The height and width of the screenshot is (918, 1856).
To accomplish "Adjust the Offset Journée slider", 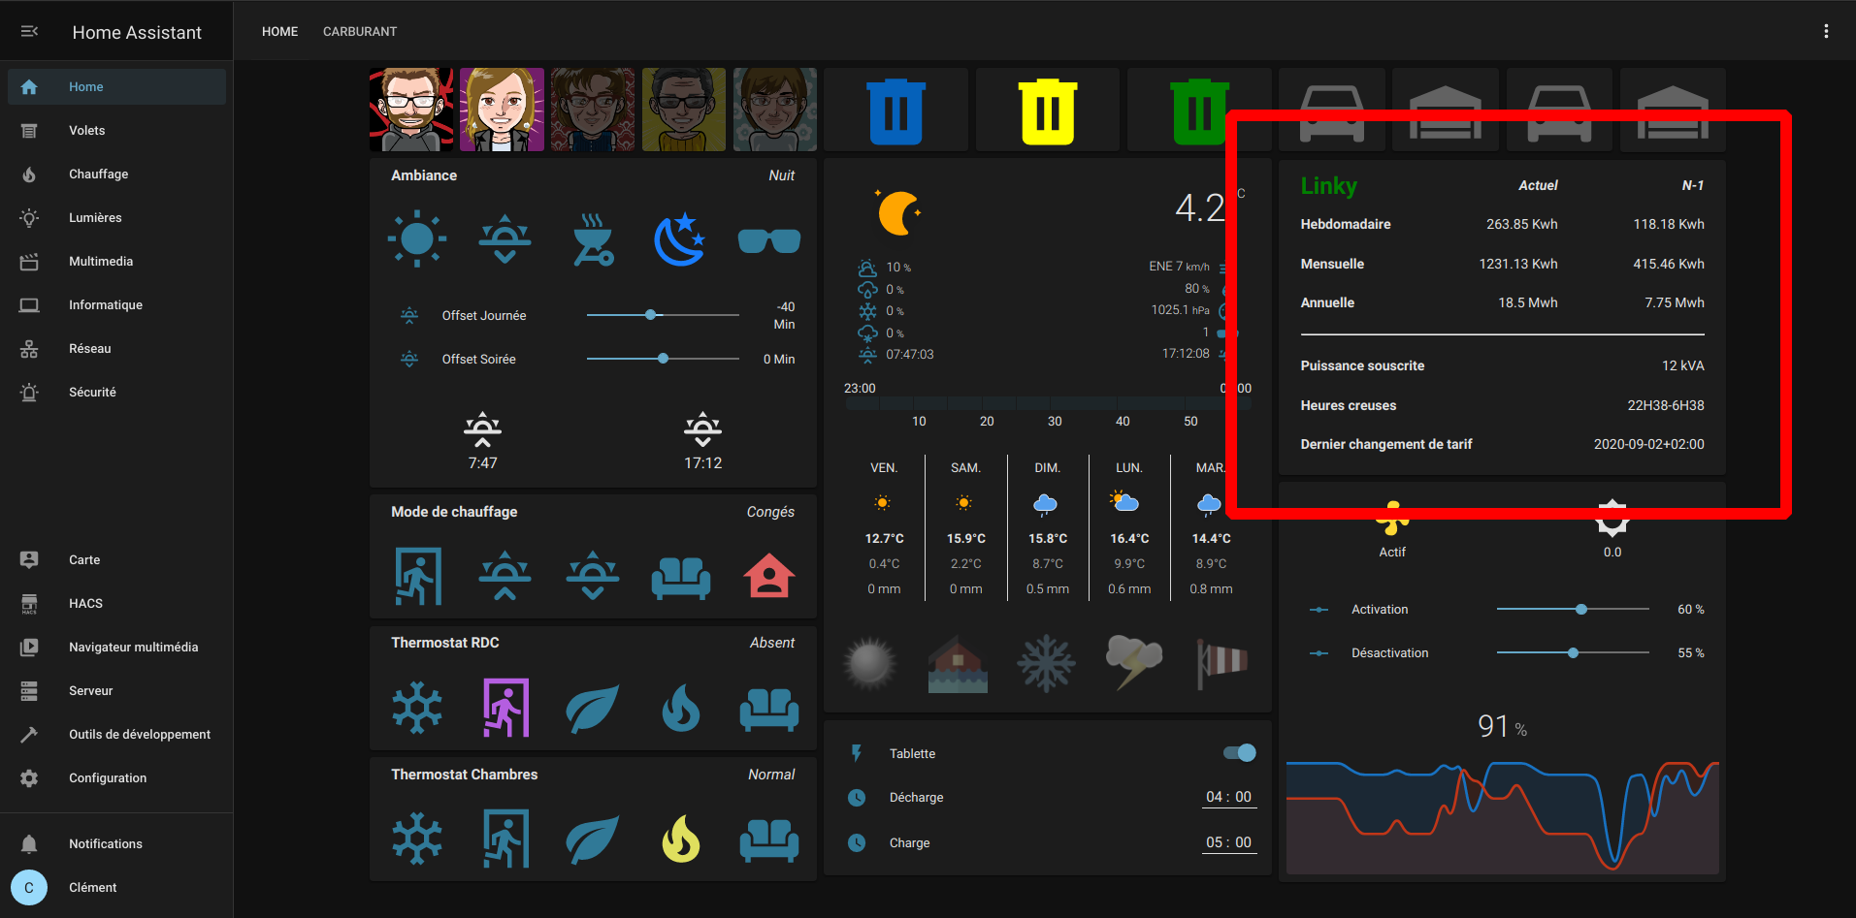I will point(651,315).
